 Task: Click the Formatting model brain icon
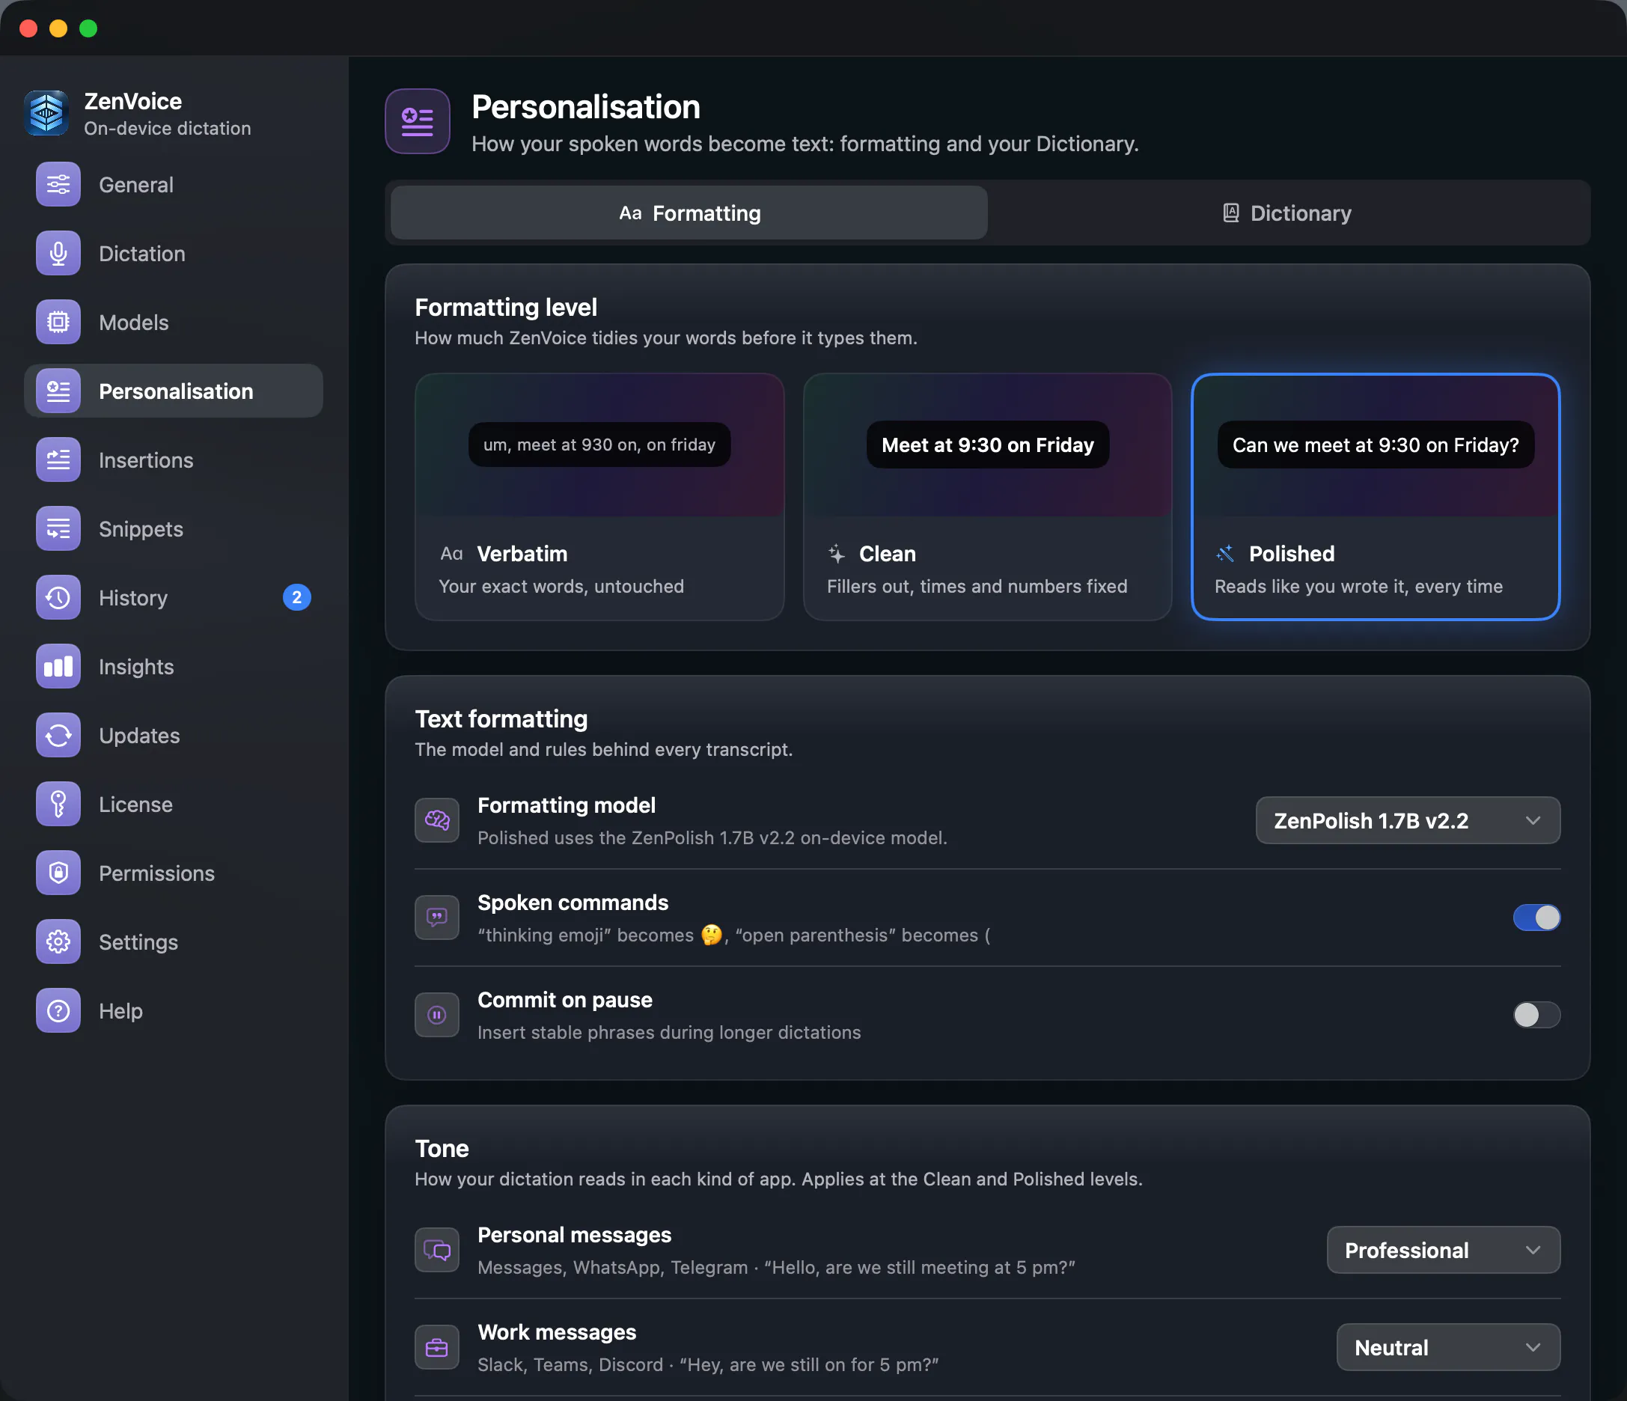[436, 821]
